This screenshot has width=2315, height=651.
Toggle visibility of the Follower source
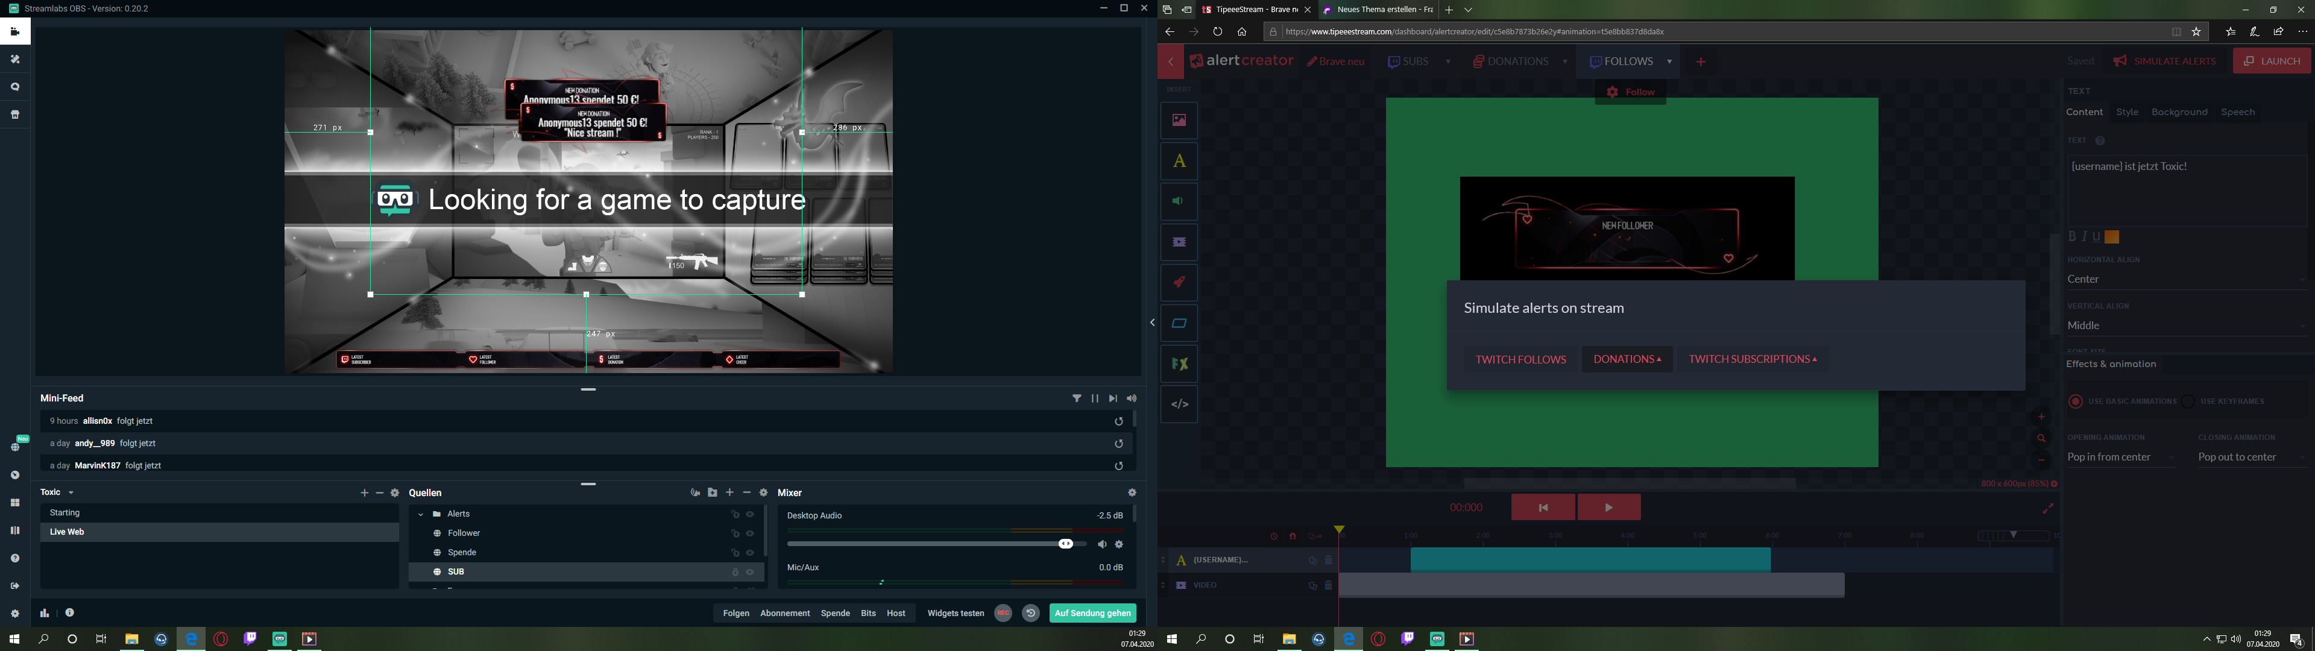(x=749, y=533)
